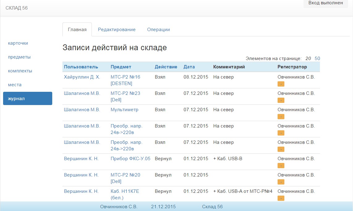This screenshot has height=211, width=353.
Task: Click the heading Записи действий на складе
Action: pyautogui.click(x=115, y=47)
